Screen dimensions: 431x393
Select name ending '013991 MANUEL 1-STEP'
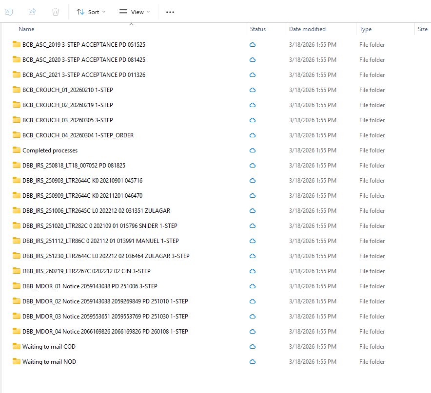point(100,241)
